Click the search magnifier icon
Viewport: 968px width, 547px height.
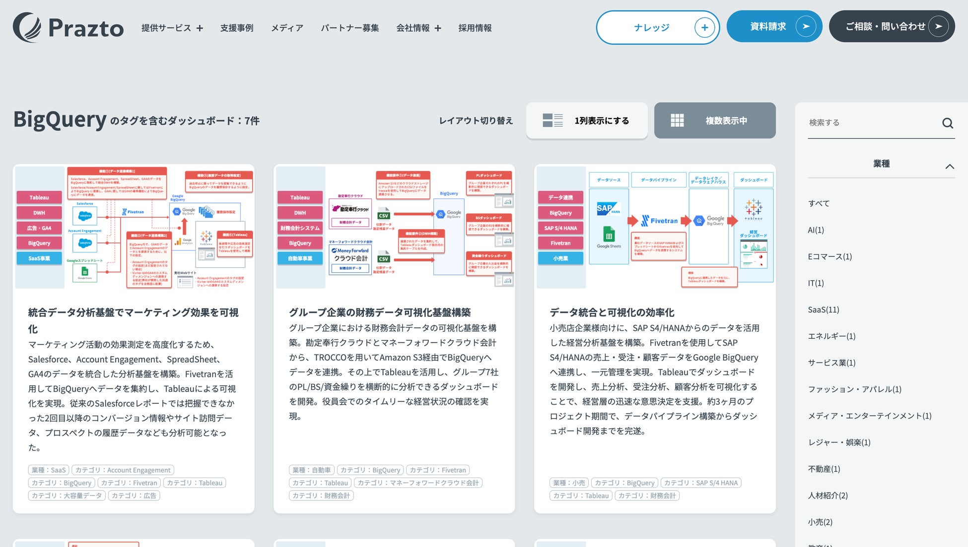point(947,123)
